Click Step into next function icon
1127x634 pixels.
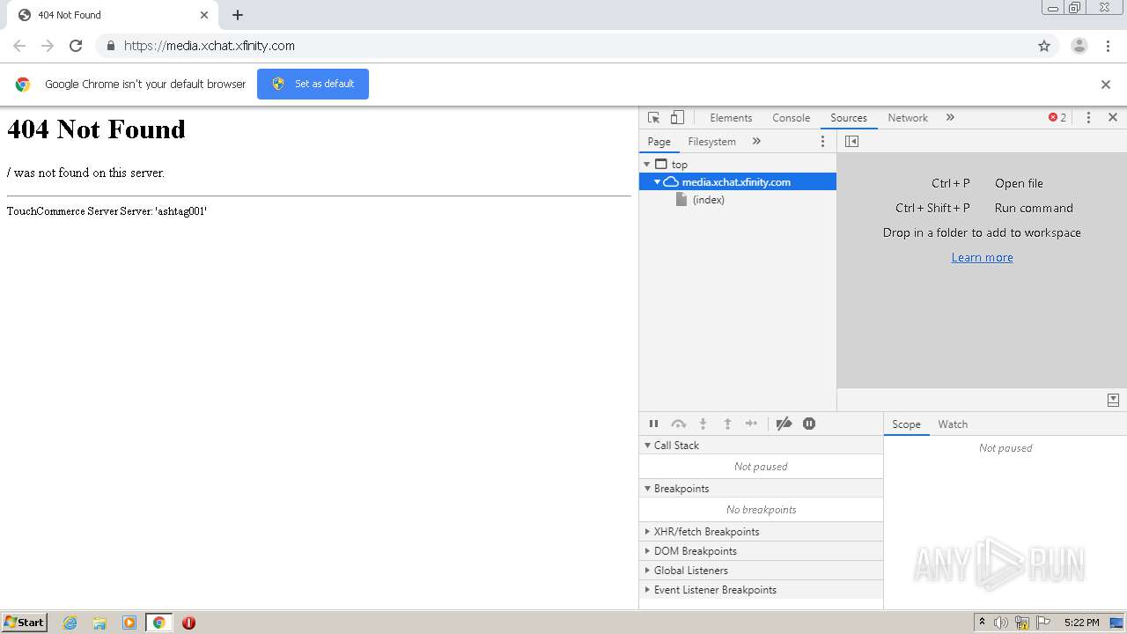703,424
